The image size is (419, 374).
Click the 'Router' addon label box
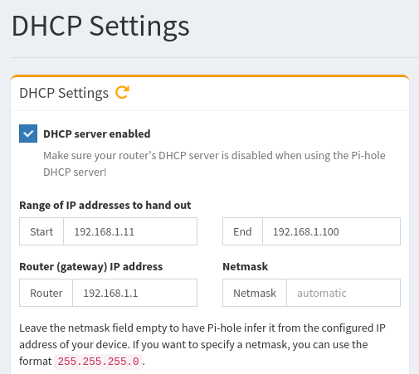pyautogui.click(x=46, y=293)
